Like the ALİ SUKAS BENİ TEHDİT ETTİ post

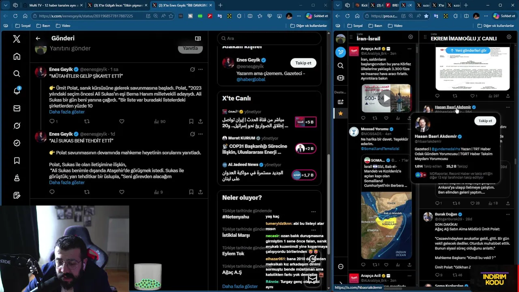122,192
